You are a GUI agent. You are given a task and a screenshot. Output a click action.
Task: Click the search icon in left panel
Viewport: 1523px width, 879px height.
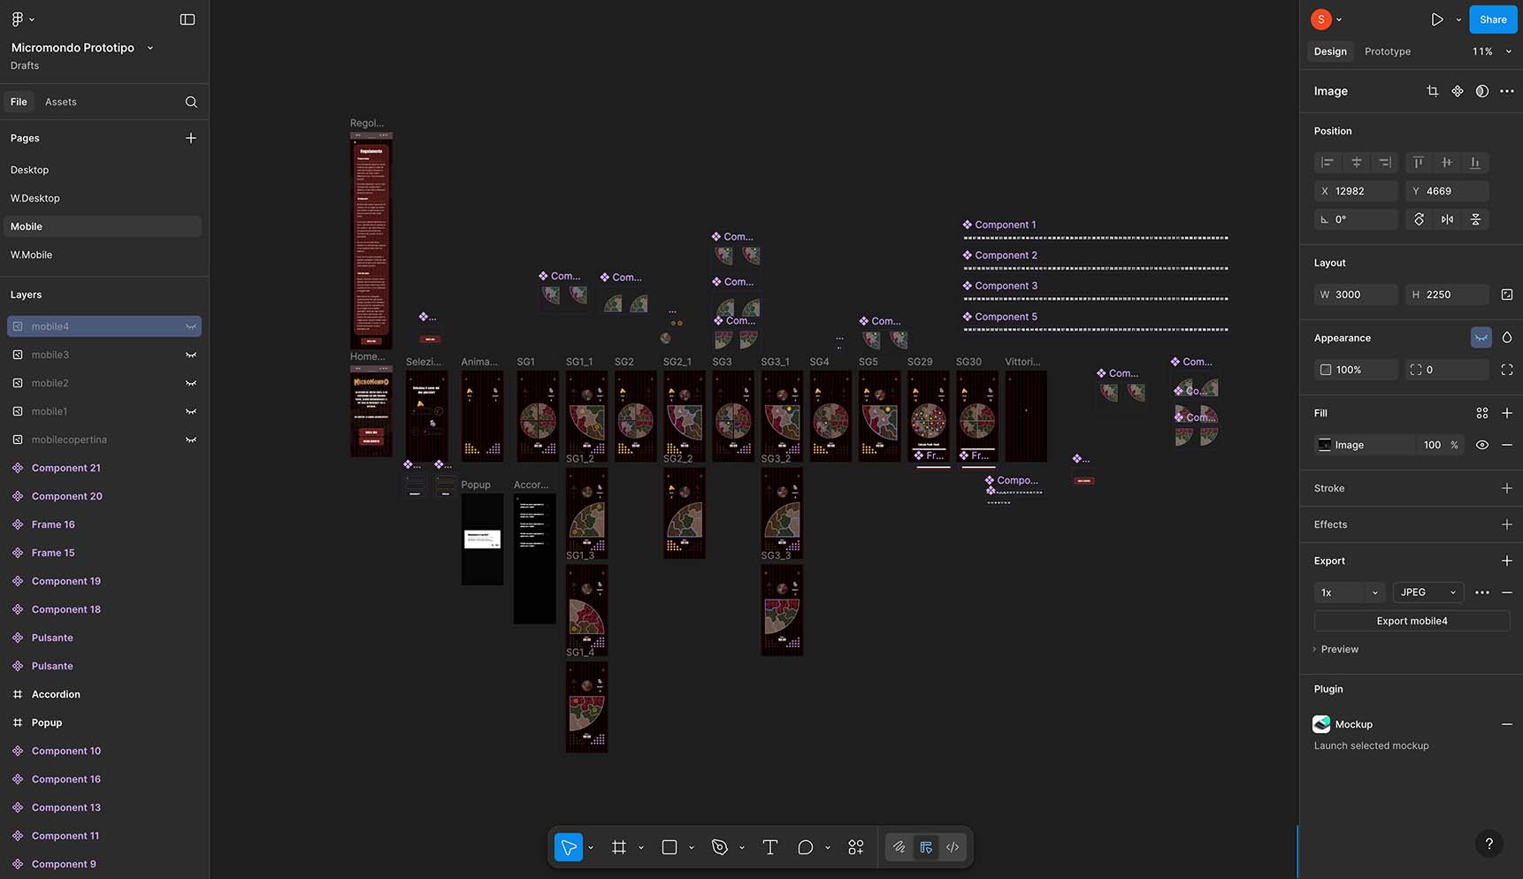click(191, 102)
